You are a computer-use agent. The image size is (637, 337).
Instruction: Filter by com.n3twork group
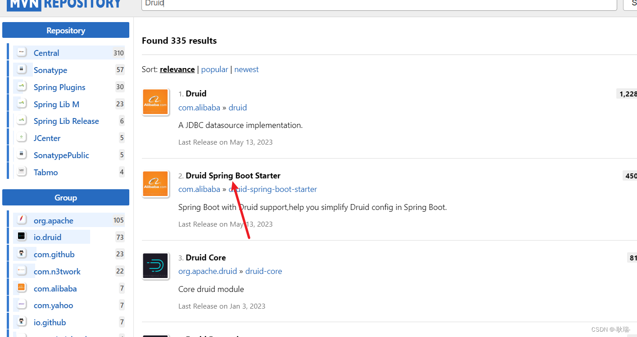click(x=57, y=271)
